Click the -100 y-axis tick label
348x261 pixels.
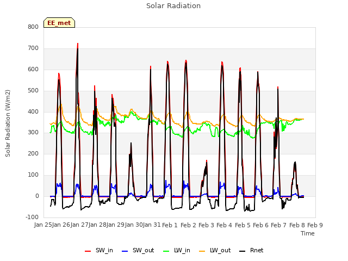pyautogui.click(x=32, y=217)
